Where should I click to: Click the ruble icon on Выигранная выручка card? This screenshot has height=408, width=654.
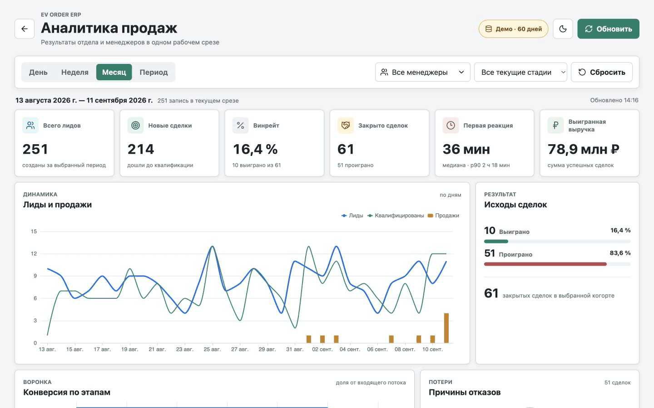tap(555, 126)
